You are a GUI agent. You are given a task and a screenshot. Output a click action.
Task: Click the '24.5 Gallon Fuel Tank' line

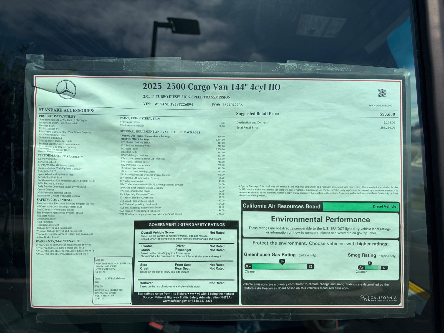tap(50, 177)
